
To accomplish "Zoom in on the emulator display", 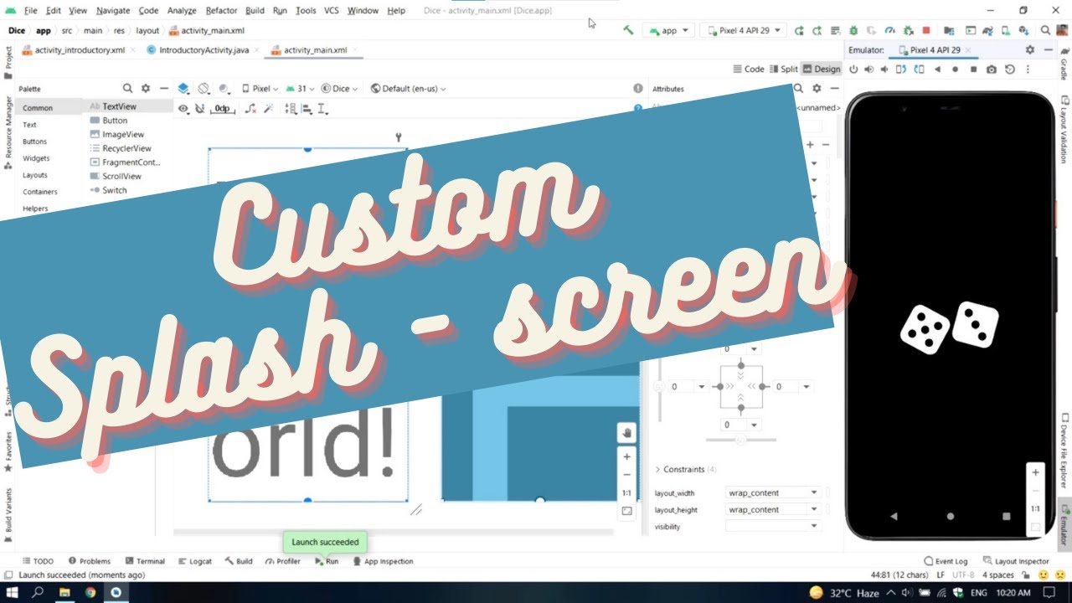I will coord(1035,472).
